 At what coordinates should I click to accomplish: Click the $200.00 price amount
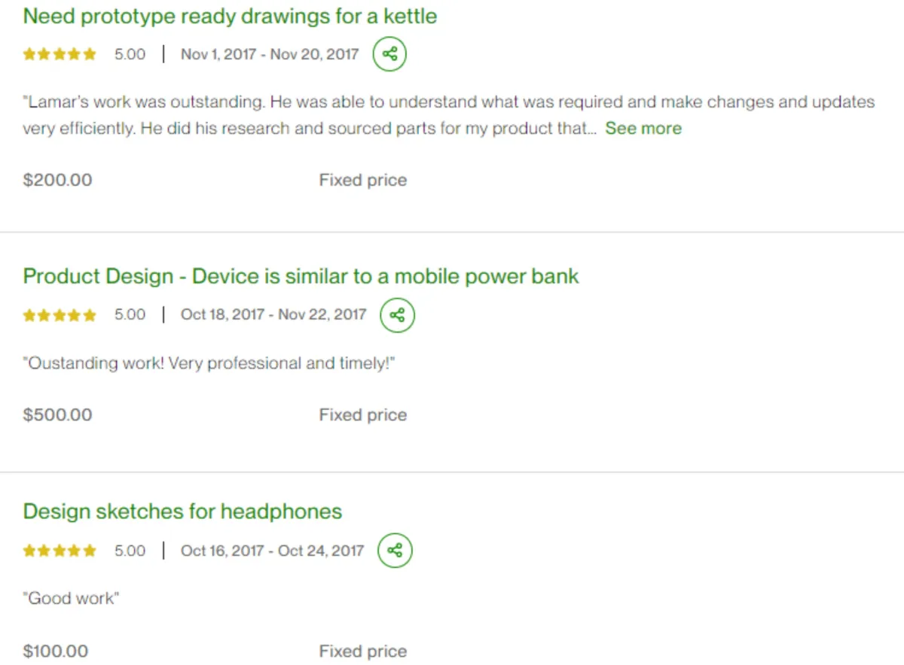(57, 181)
